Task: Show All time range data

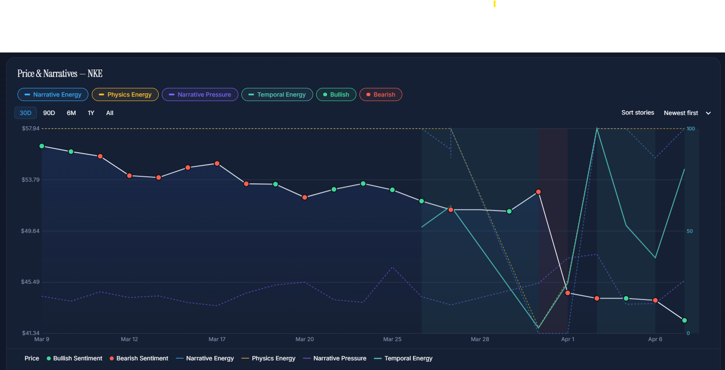Action: tap(110, 113)
